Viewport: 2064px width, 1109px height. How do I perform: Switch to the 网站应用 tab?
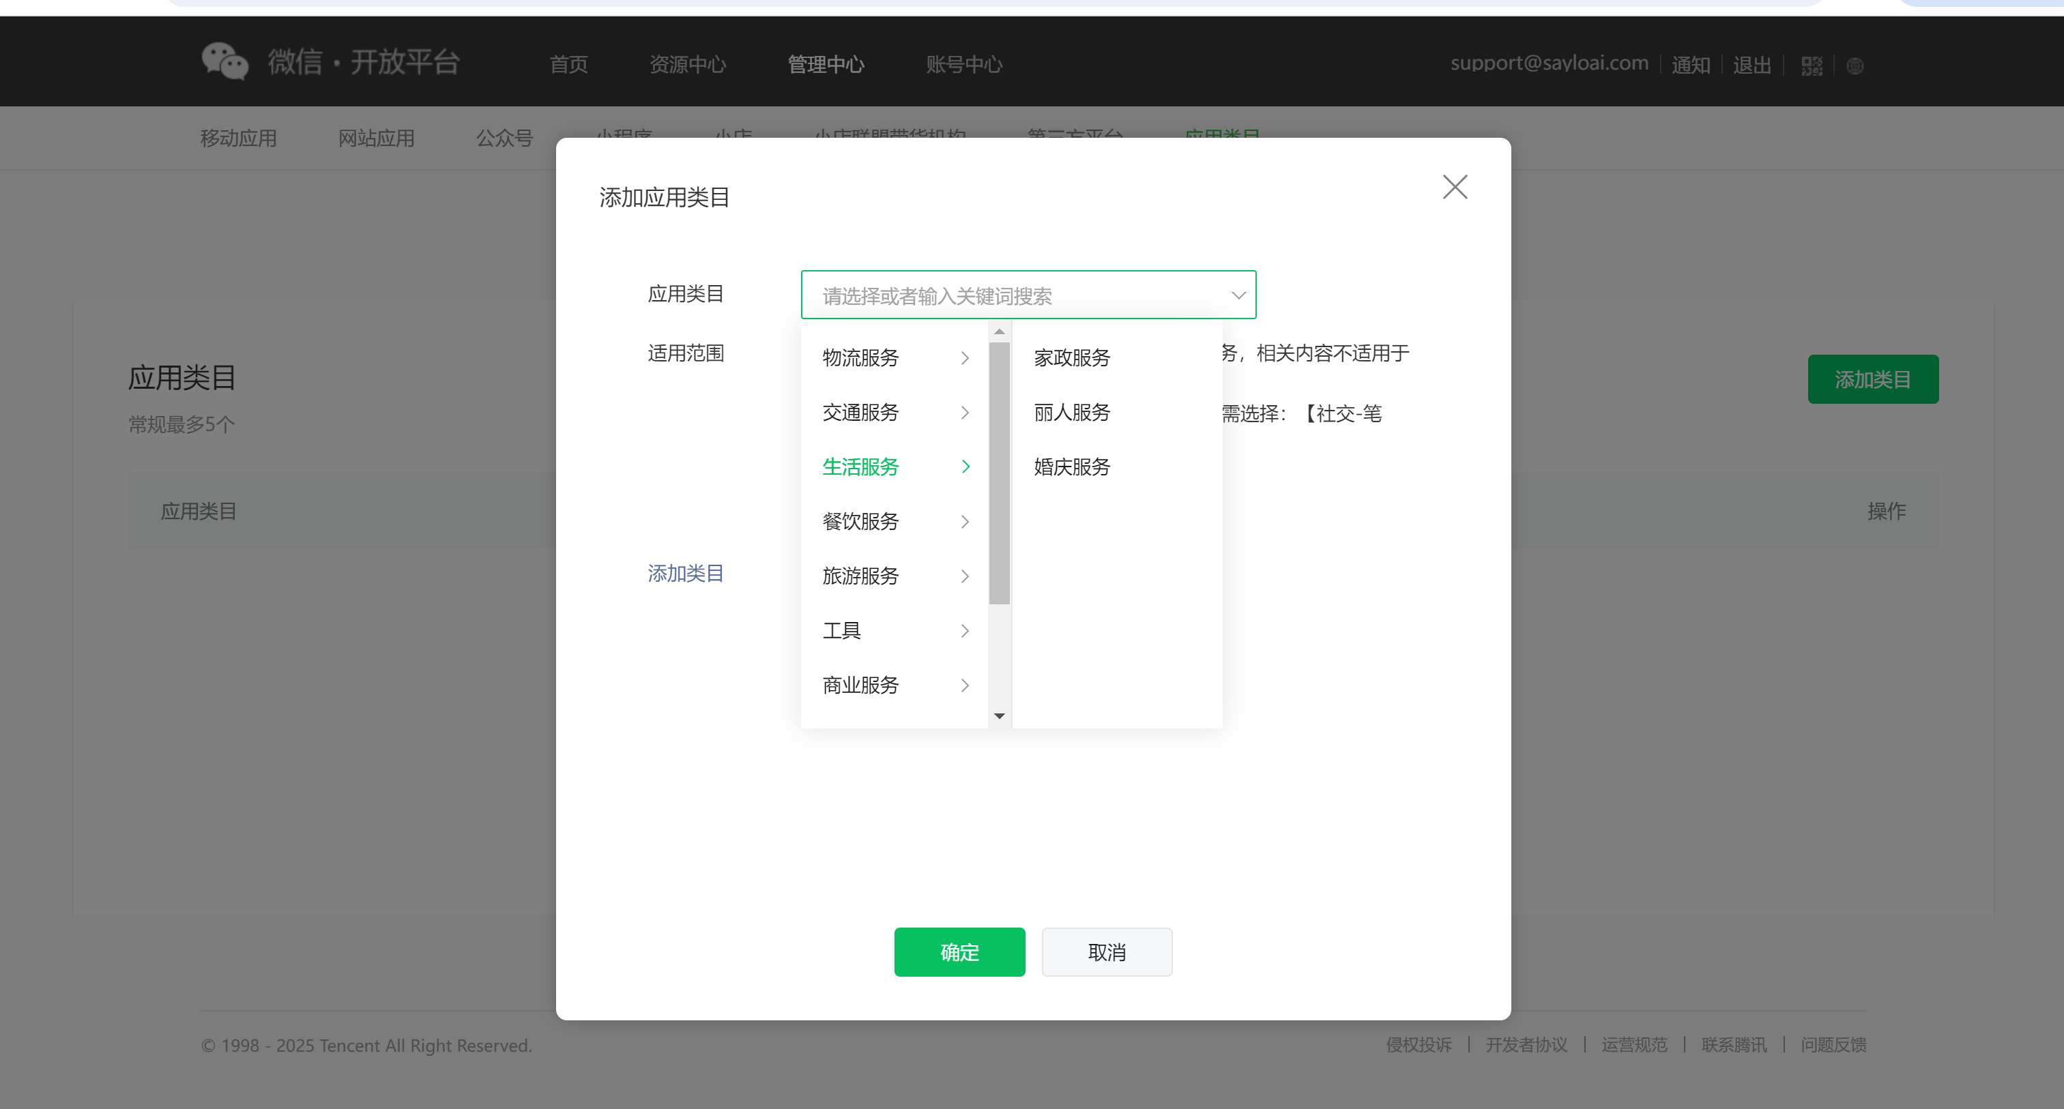pyautogui.click(x=376, y=138)
